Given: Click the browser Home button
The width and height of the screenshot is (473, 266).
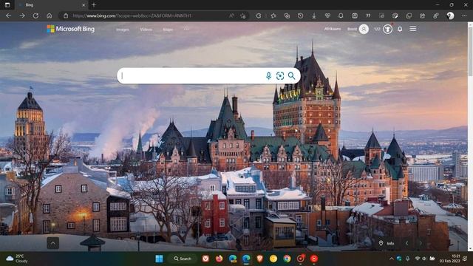Looking at the screenshot, I should [50, 16].
